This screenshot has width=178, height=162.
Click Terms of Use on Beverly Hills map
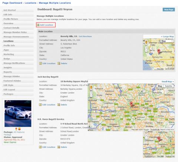tap(170, 69)
